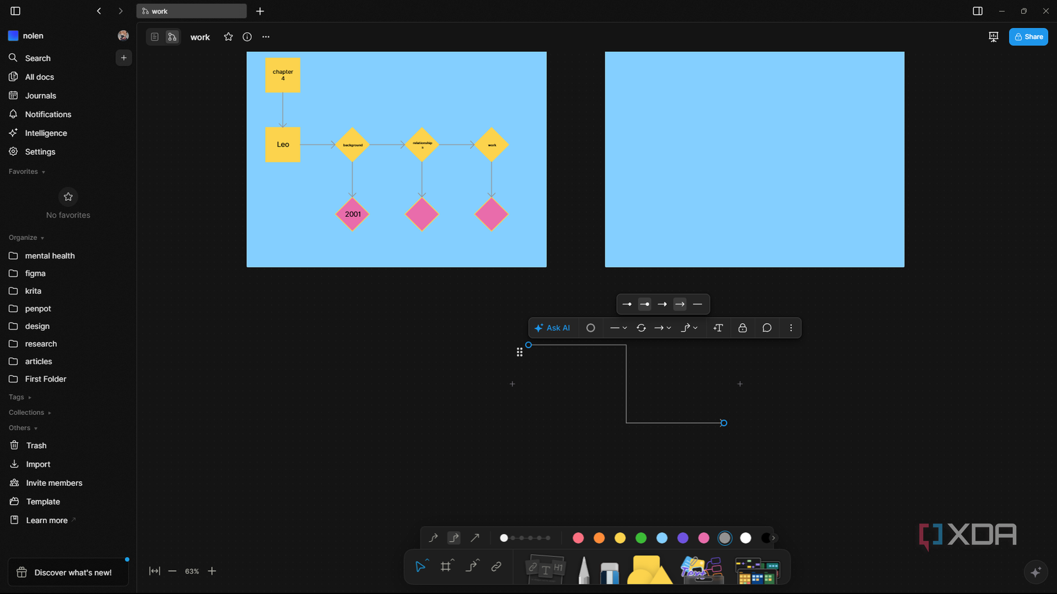Lock the selected connector
Image resolution: width=1057 pixels, height=594 pixels.
(x=742, y=327)
